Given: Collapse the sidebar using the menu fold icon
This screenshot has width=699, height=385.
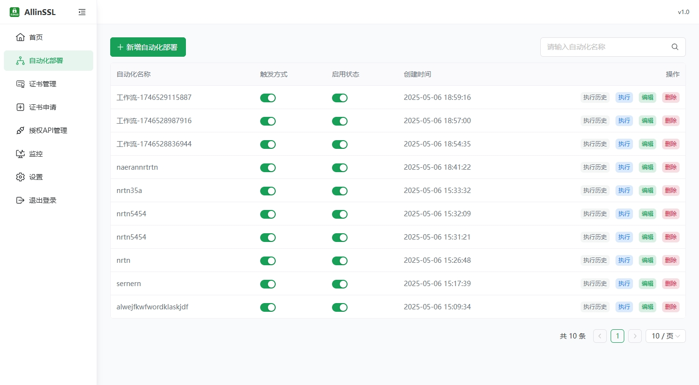Looking at the screenshot, I should click(82, 12).
